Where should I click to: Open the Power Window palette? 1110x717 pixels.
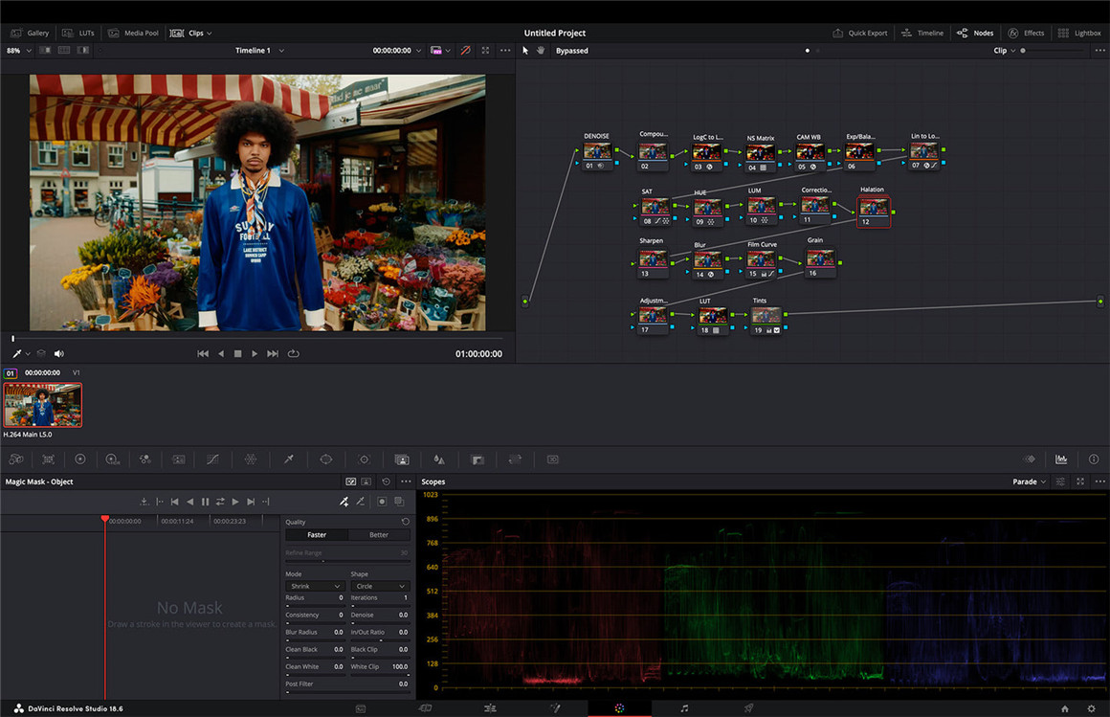point(325,459)
